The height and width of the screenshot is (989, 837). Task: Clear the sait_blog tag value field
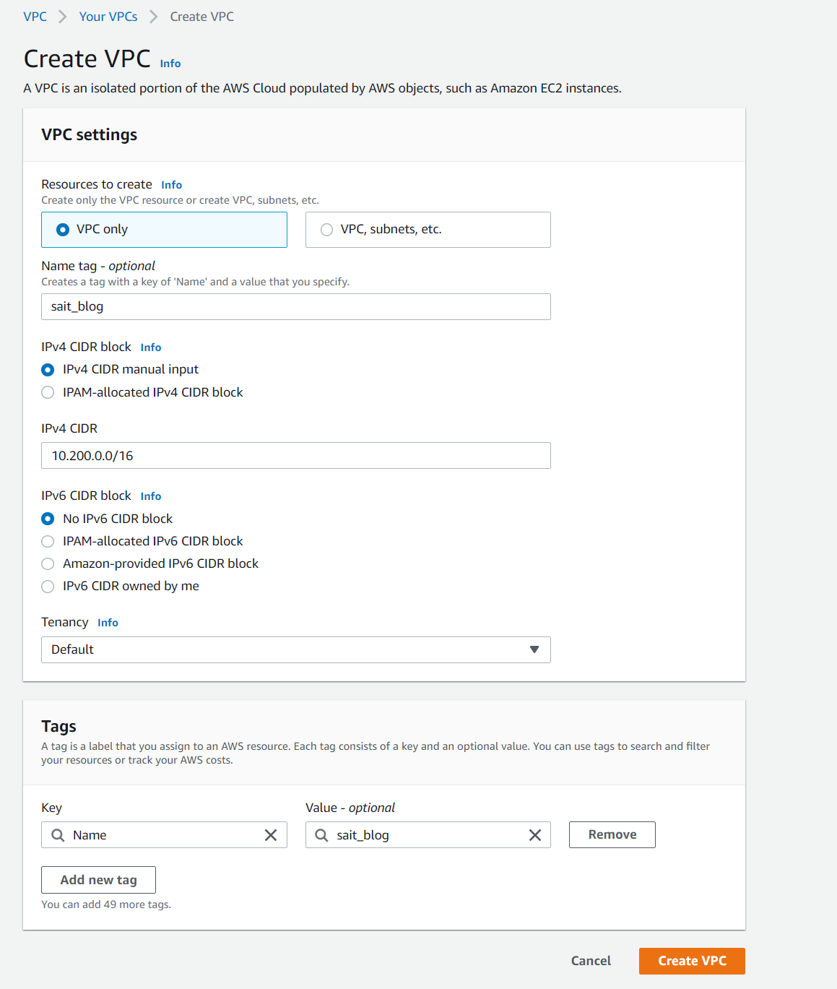[535, 835]
